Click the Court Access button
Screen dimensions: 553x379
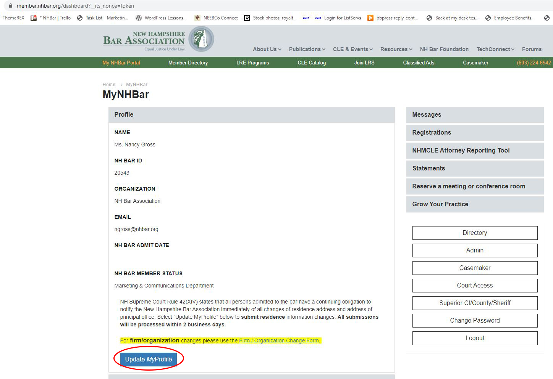475,286
